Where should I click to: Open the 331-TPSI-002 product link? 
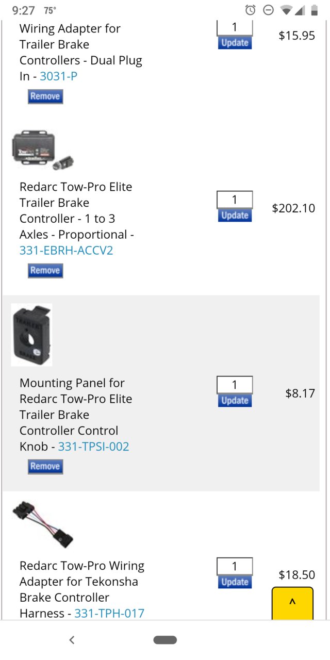[93, 447]
